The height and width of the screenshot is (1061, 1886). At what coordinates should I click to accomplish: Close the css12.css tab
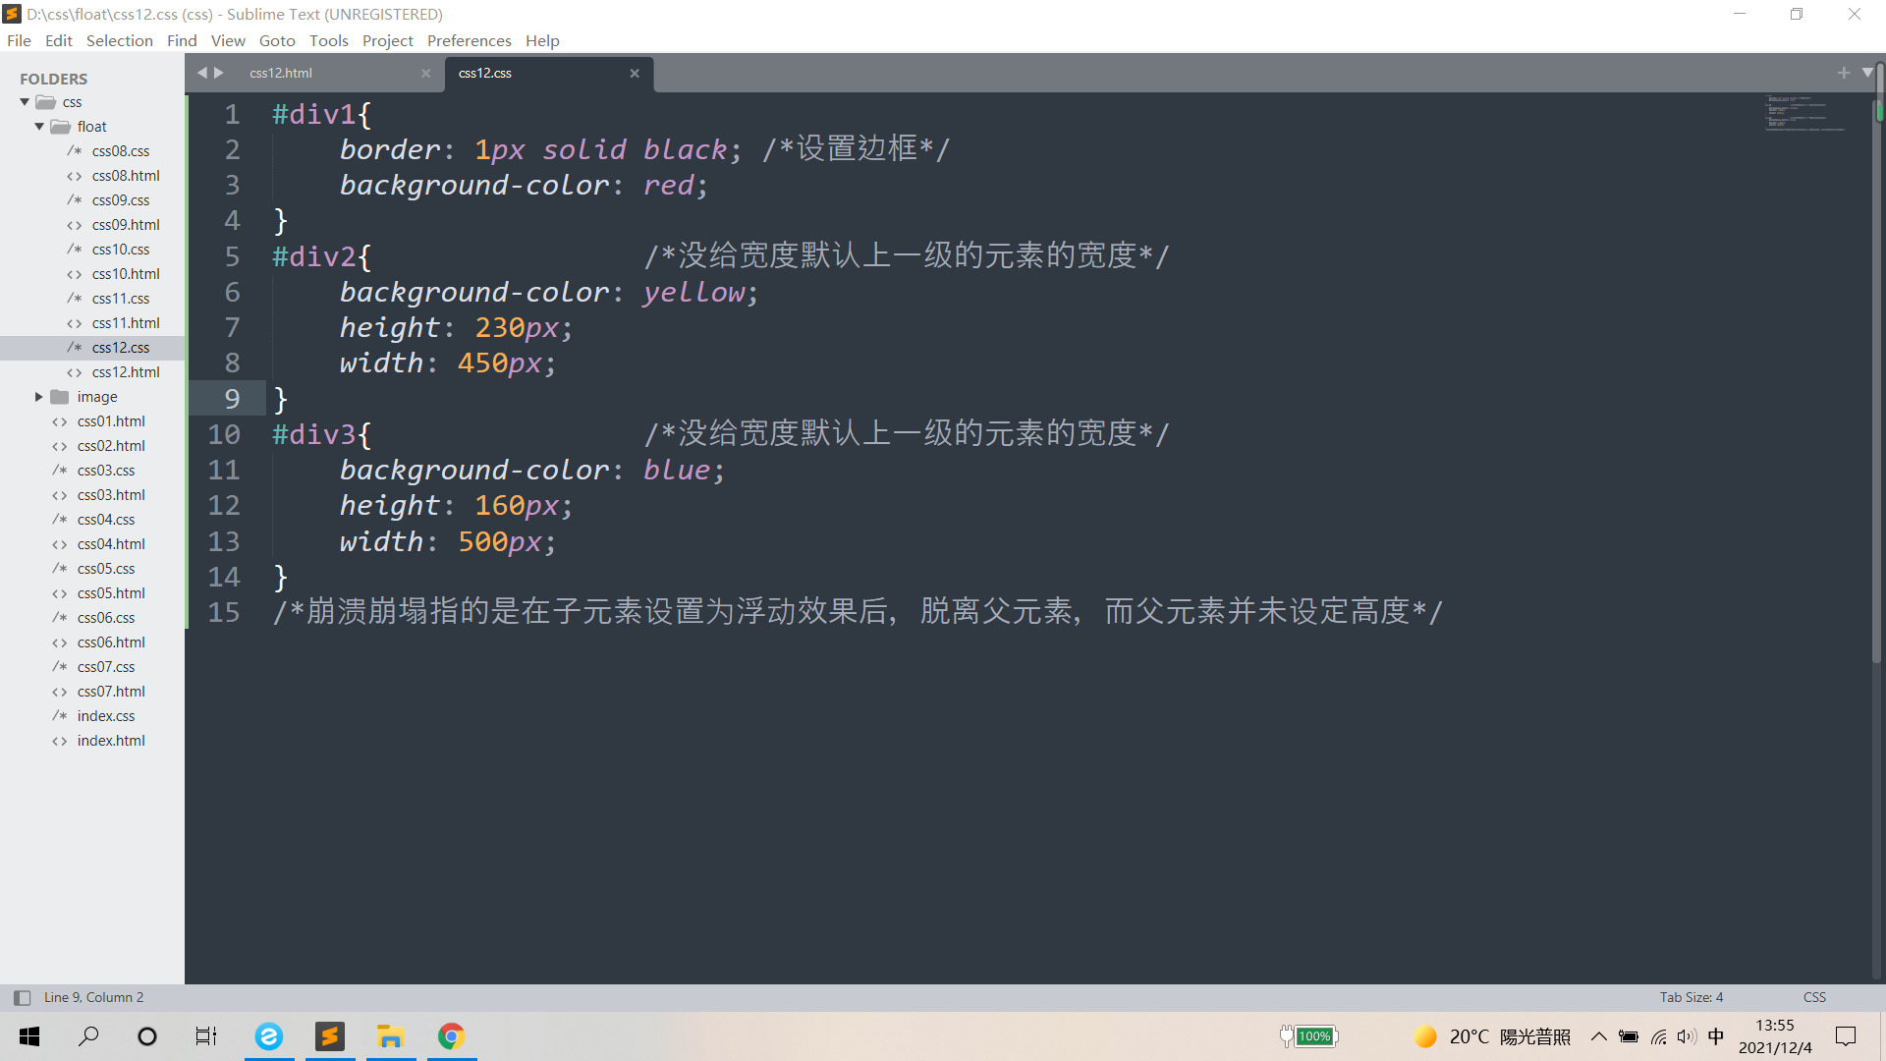coord(635,73)
